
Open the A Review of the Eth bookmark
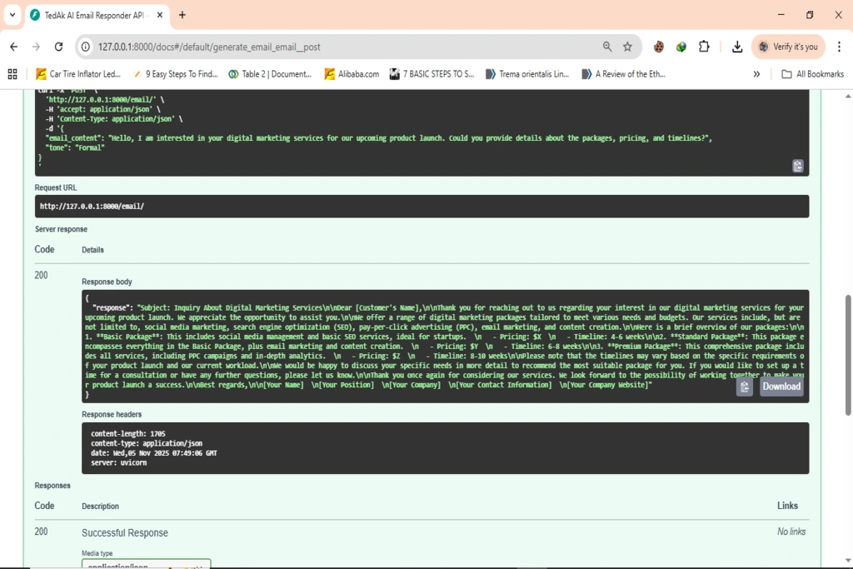click(x=623, y=74)
